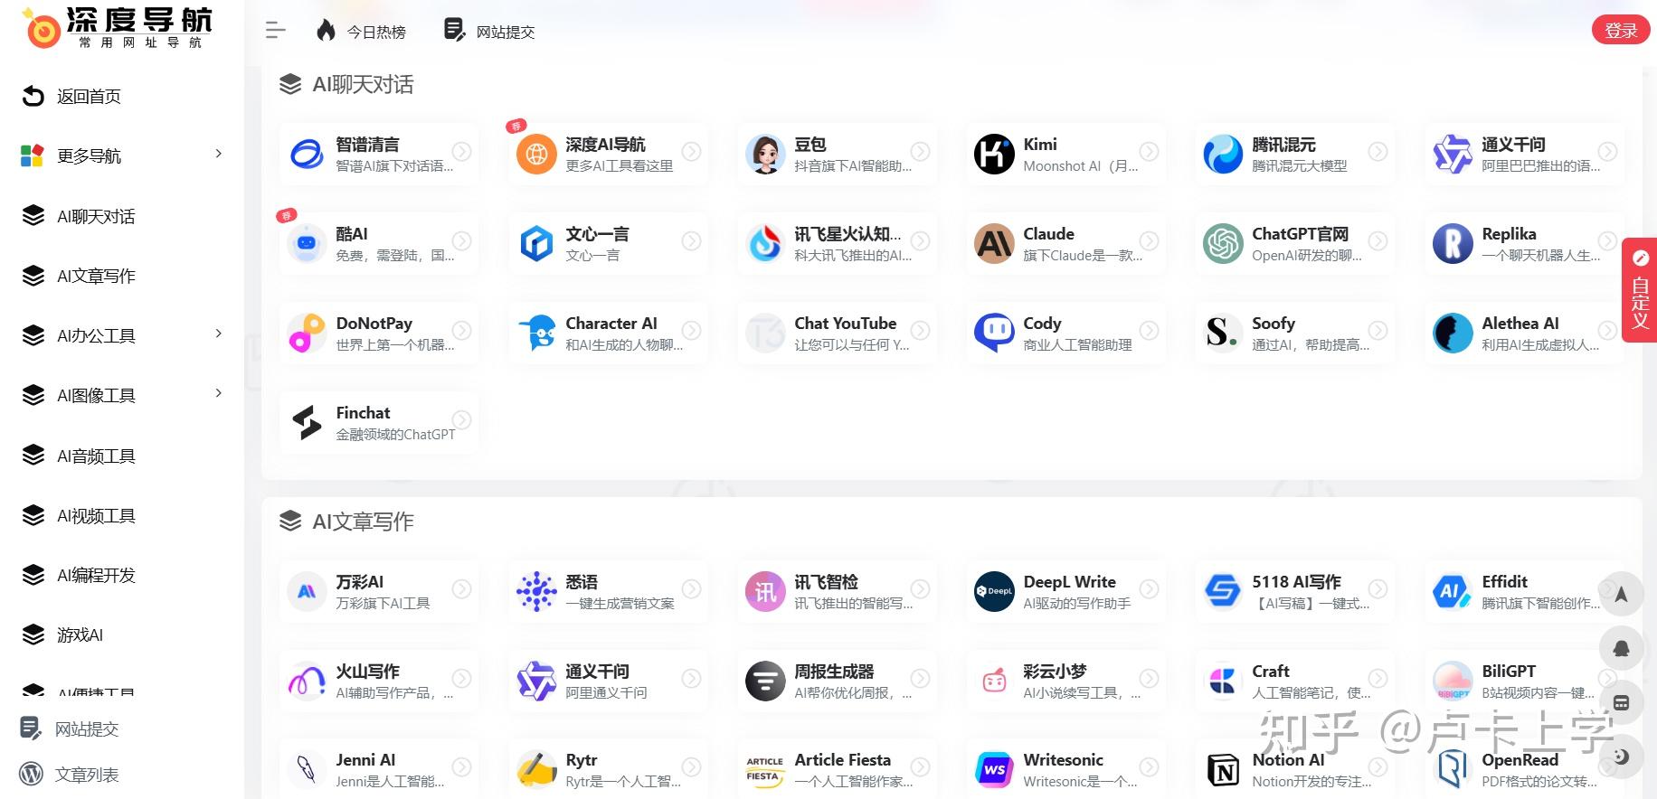The image size is (1657, 799).
Task: Click the Writesonic WS icon
Action: tap(994, 770)
